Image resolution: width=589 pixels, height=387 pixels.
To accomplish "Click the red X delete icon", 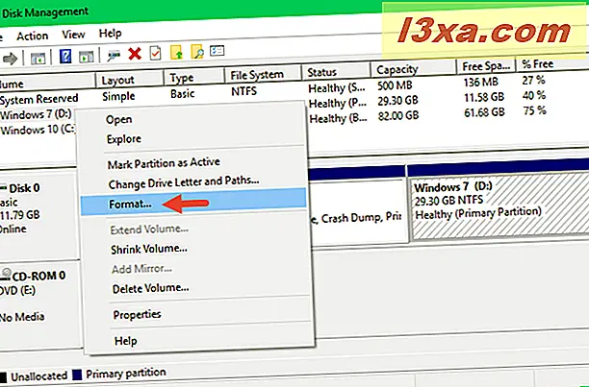I will [135, 54].
